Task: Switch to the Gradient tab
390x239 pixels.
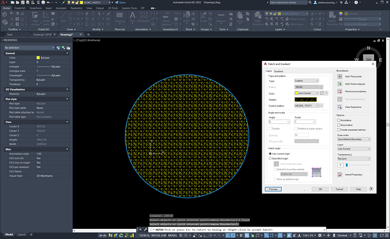Action: point(279,71)
